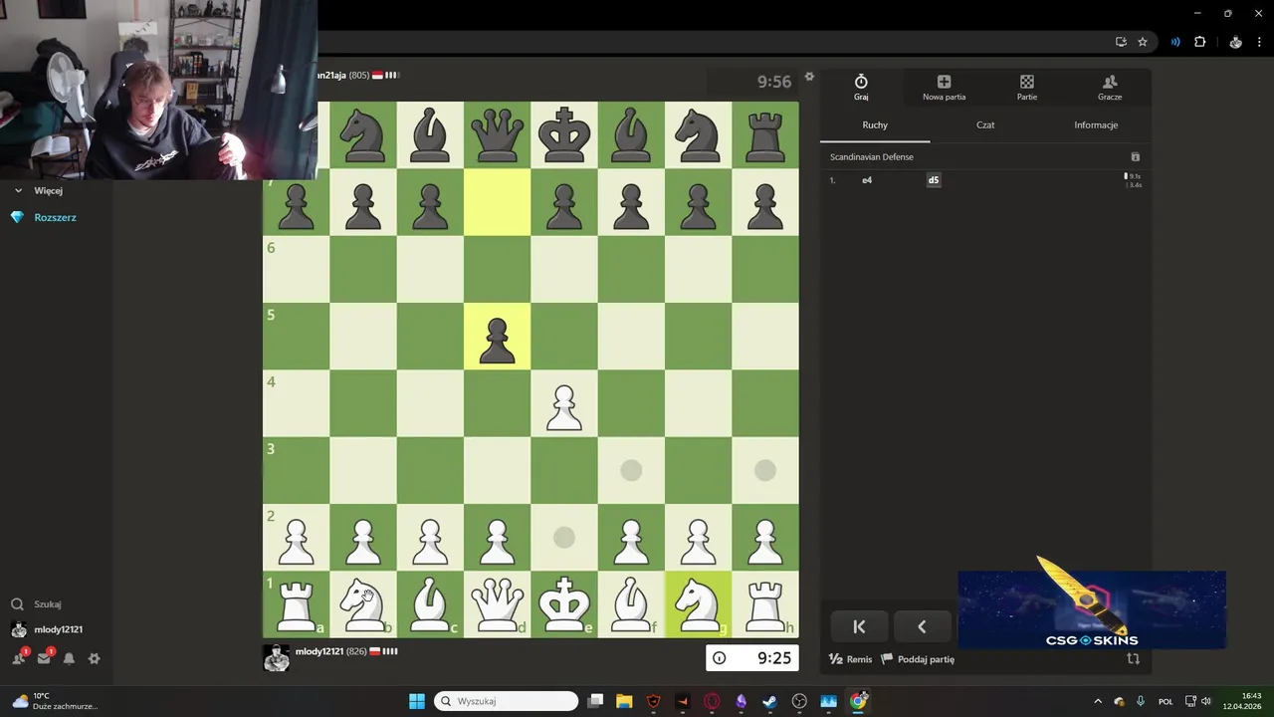Click the move dot on h3
This screenshot has height=717, width=1274.
click(764, 470)
